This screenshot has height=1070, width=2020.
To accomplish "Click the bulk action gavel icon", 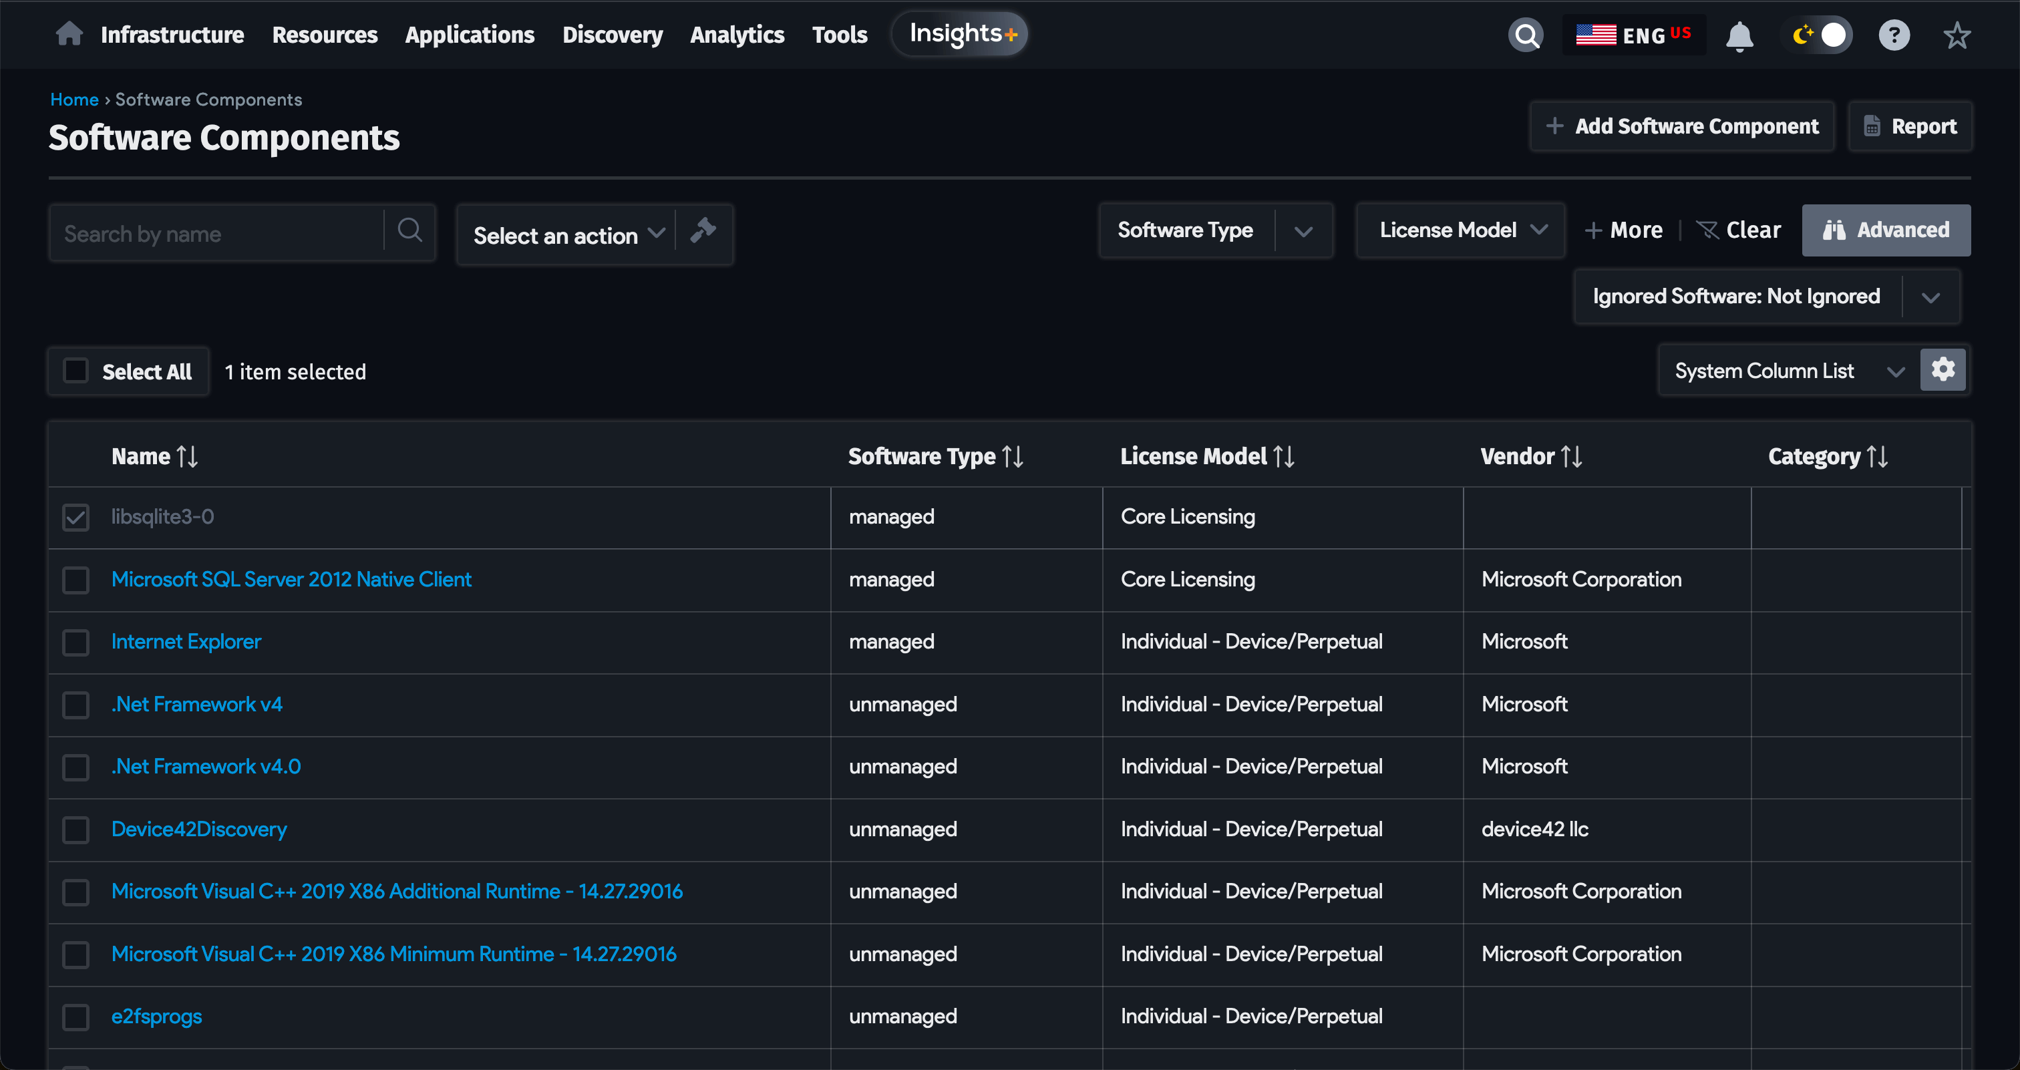I will pyautogui.click(x=703, y=231).
